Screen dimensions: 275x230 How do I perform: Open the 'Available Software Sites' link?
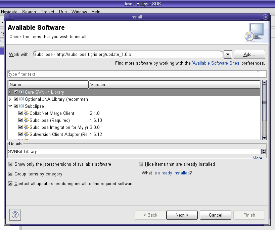tap(216, 63)
